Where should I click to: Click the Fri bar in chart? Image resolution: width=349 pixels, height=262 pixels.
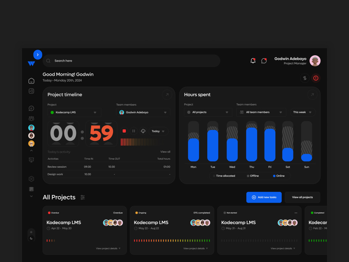point(270,141)
